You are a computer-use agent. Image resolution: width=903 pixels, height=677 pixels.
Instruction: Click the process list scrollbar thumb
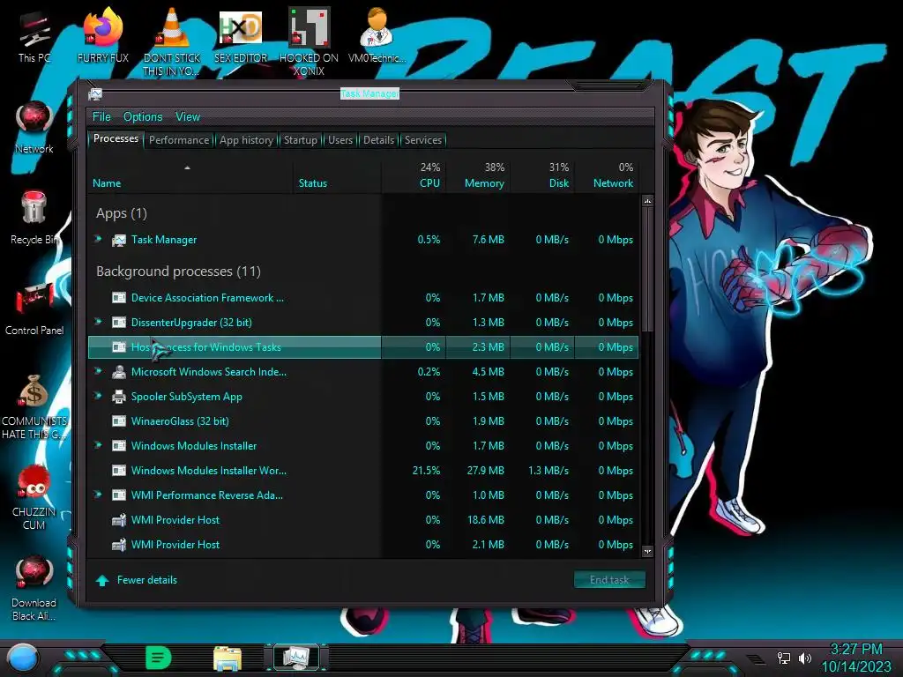coord(647,270)
